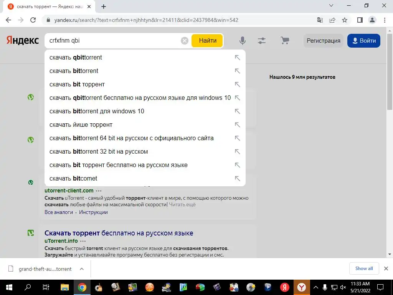Open the Yandex shopping cart icon

click(285, 41)
